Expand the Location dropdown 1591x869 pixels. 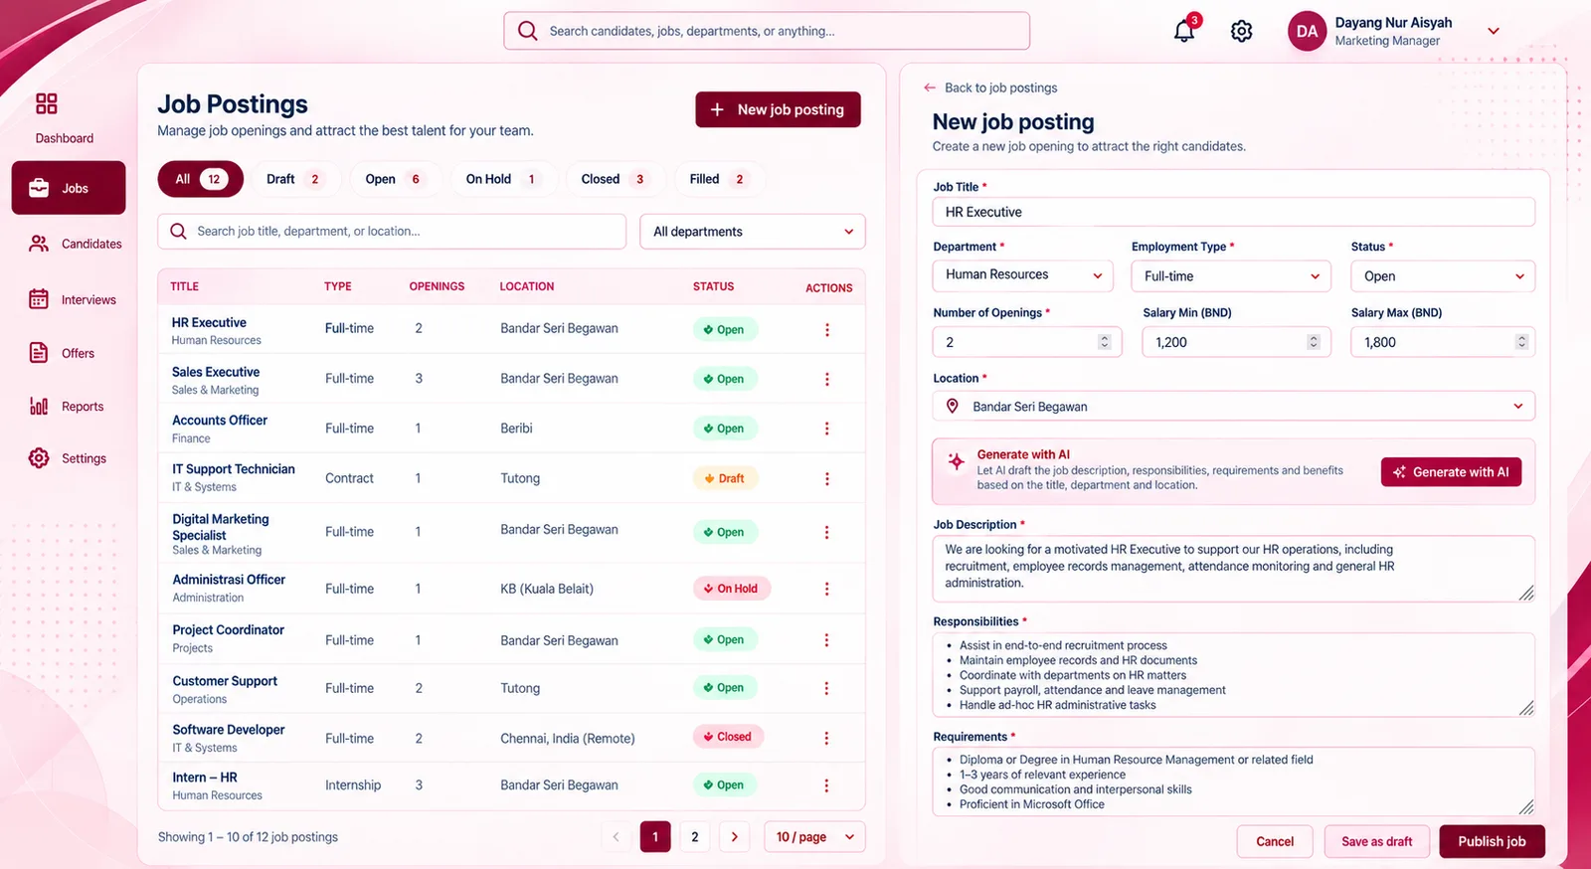pos(1234,406)
